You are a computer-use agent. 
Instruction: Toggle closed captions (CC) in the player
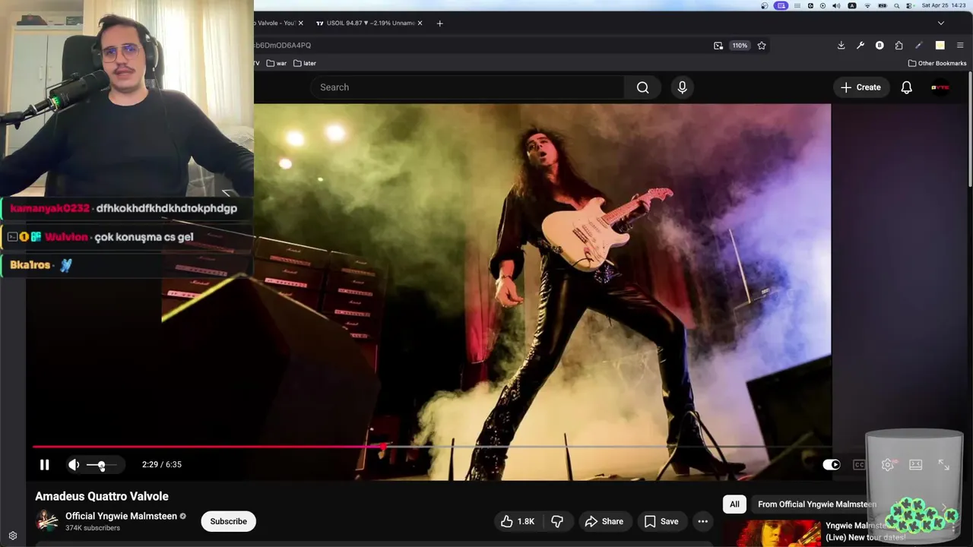859,464
